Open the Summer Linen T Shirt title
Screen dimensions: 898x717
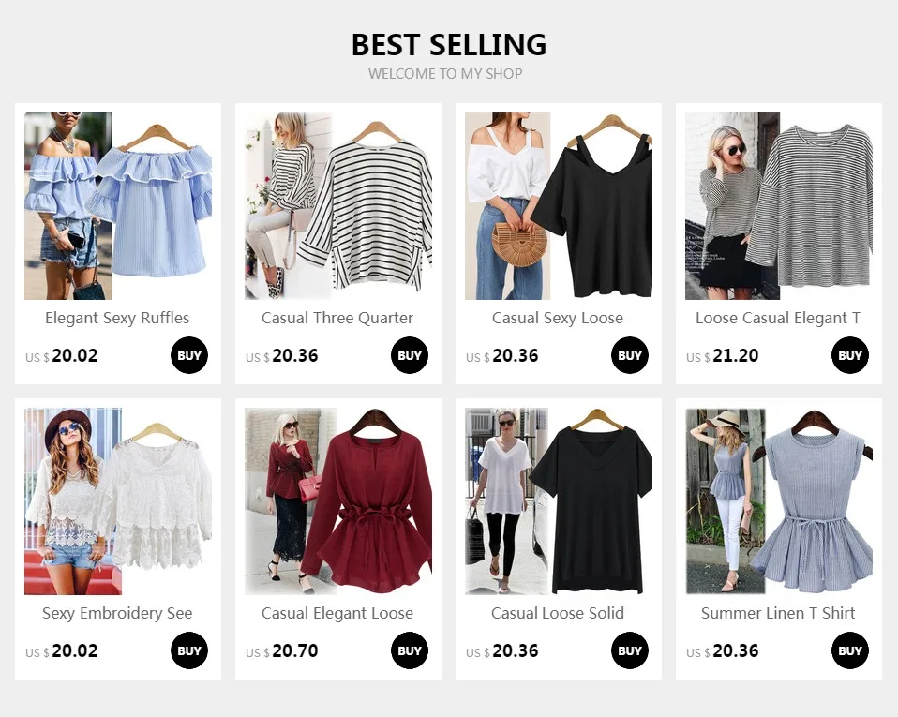pyautogui.click(x=778, y=613)
